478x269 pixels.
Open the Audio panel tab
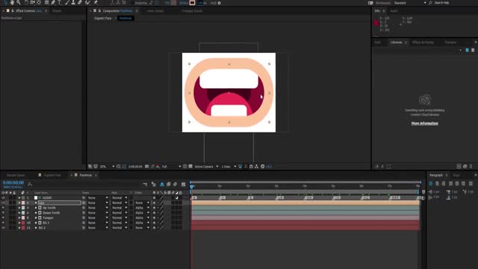[394, 10]
